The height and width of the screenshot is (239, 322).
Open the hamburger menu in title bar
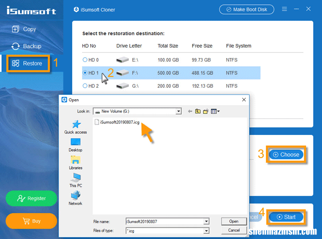tap(284, 9)
